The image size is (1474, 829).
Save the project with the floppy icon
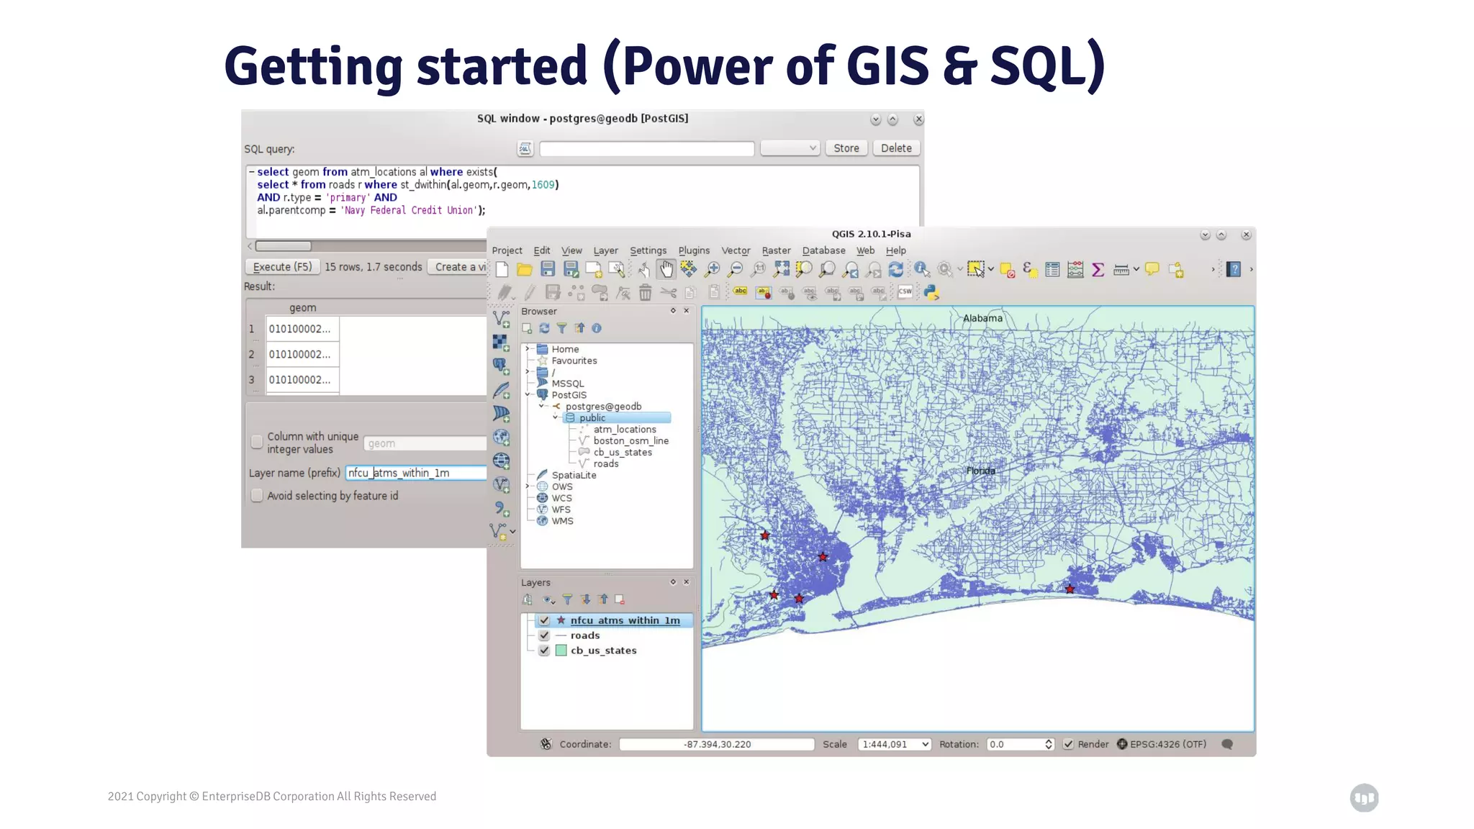(x=548, y=269)
